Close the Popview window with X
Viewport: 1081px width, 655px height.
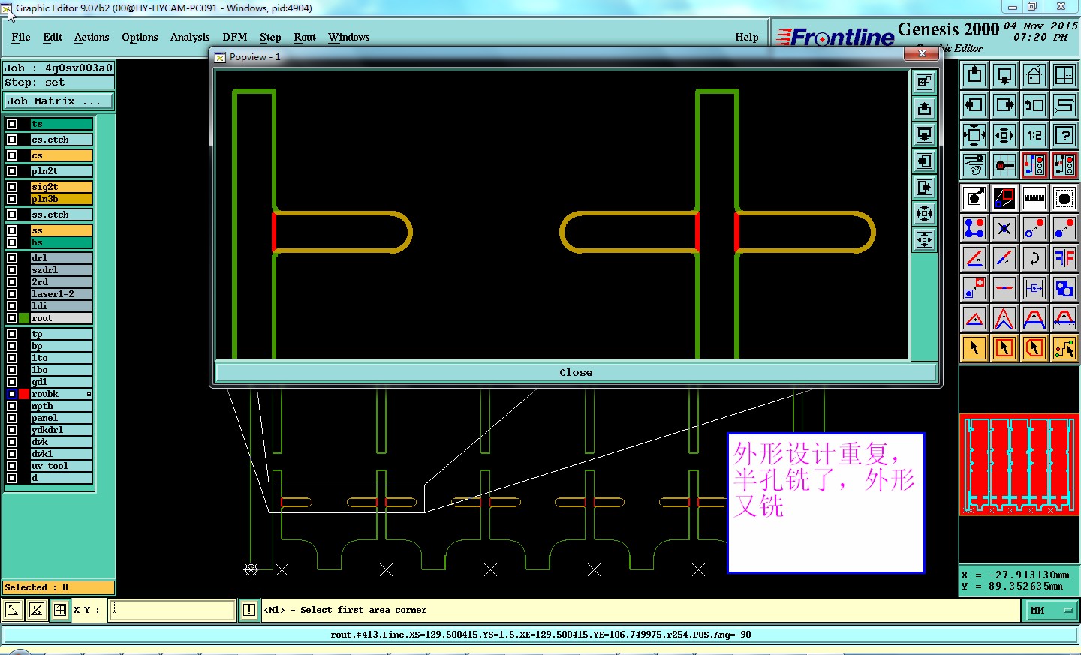click(922, 53)
